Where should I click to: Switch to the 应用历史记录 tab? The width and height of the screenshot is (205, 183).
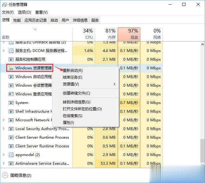click(x=35, y=20)
